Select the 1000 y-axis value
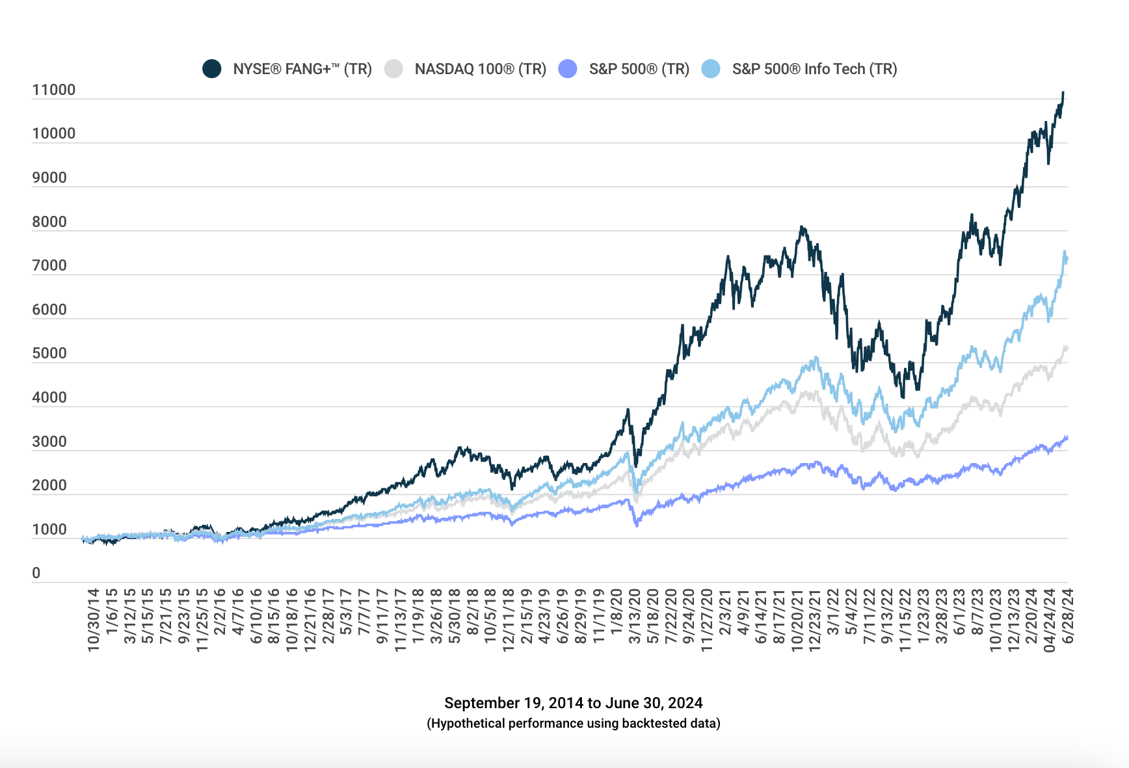 click(x=49, y=529)
